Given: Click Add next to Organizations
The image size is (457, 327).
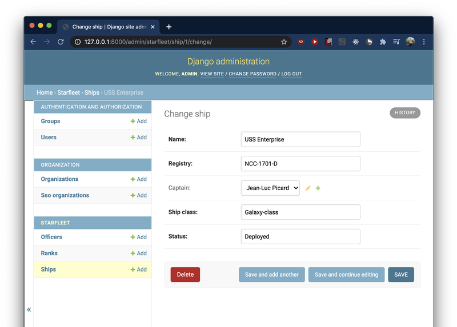Looking at the screenshot, I should click(139, 179).
